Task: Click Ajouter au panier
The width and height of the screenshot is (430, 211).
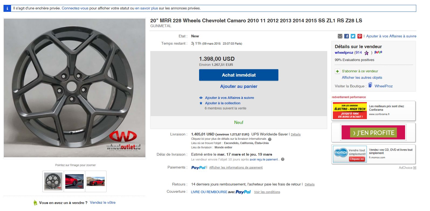Action: 238,86
